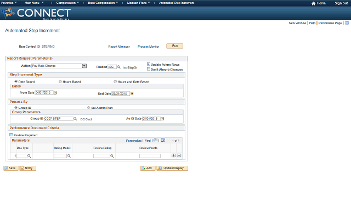Click Personalize Page link
Image resolution: width=351 pixels, height=197 pixels.
[x=330, y=23]
